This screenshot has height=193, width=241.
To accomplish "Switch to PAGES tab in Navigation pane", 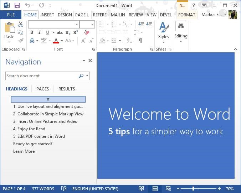I will click(x=42, y=89).
